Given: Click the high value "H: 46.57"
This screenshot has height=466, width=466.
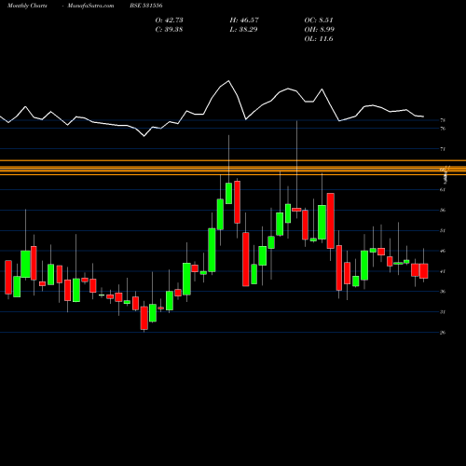Looking at the screenshot, I should tap(244, 20).
